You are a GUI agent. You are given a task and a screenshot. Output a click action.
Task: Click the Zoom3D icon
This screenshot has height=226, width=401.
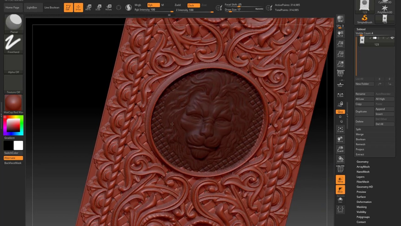[x=340, y=149]
